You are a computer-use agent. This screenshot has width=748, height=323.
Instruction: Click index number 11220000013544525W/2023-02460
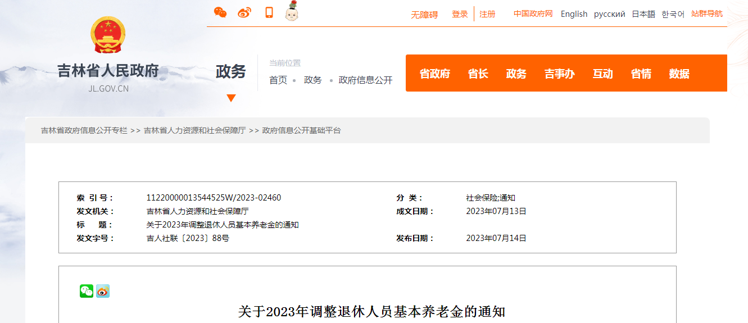[x=214, y=198]
